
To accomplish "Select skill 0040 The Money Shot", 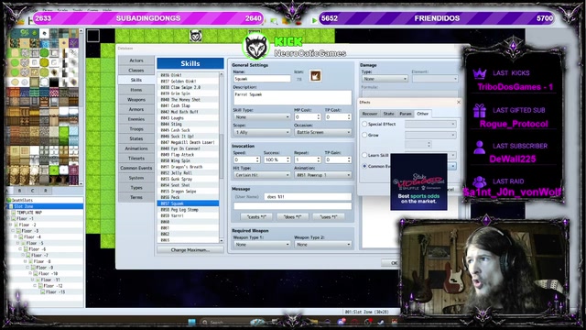I will pos(188,100).
